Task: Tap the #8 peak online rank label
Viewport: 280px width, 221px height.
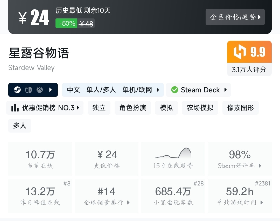Action: click(x=67, y=183)
